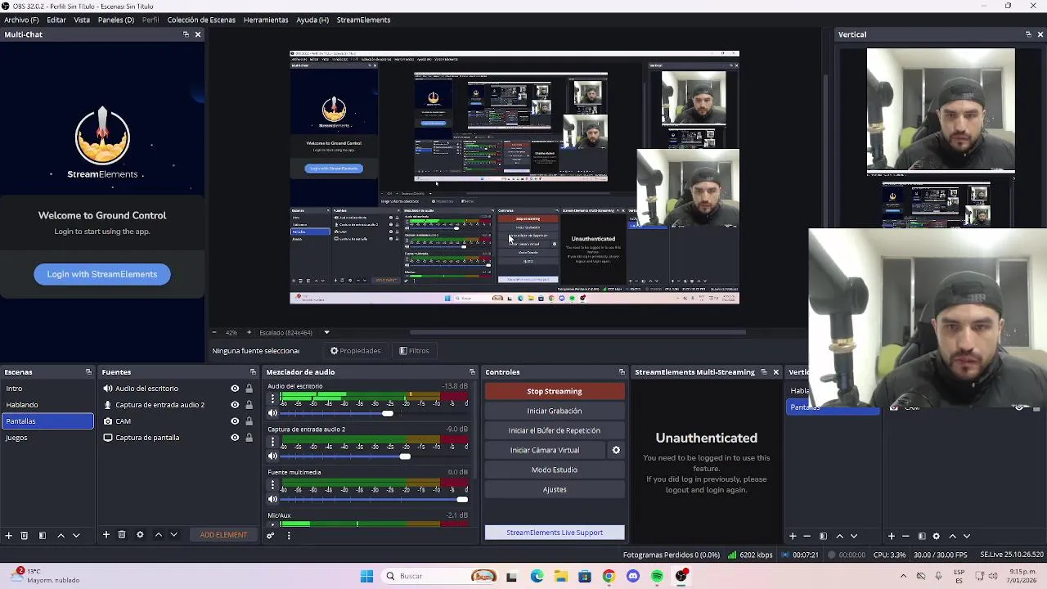1047x589 pixels.
Task: Hide Captura de entrada audio 2 source
Action: click(x=235, y=405)
